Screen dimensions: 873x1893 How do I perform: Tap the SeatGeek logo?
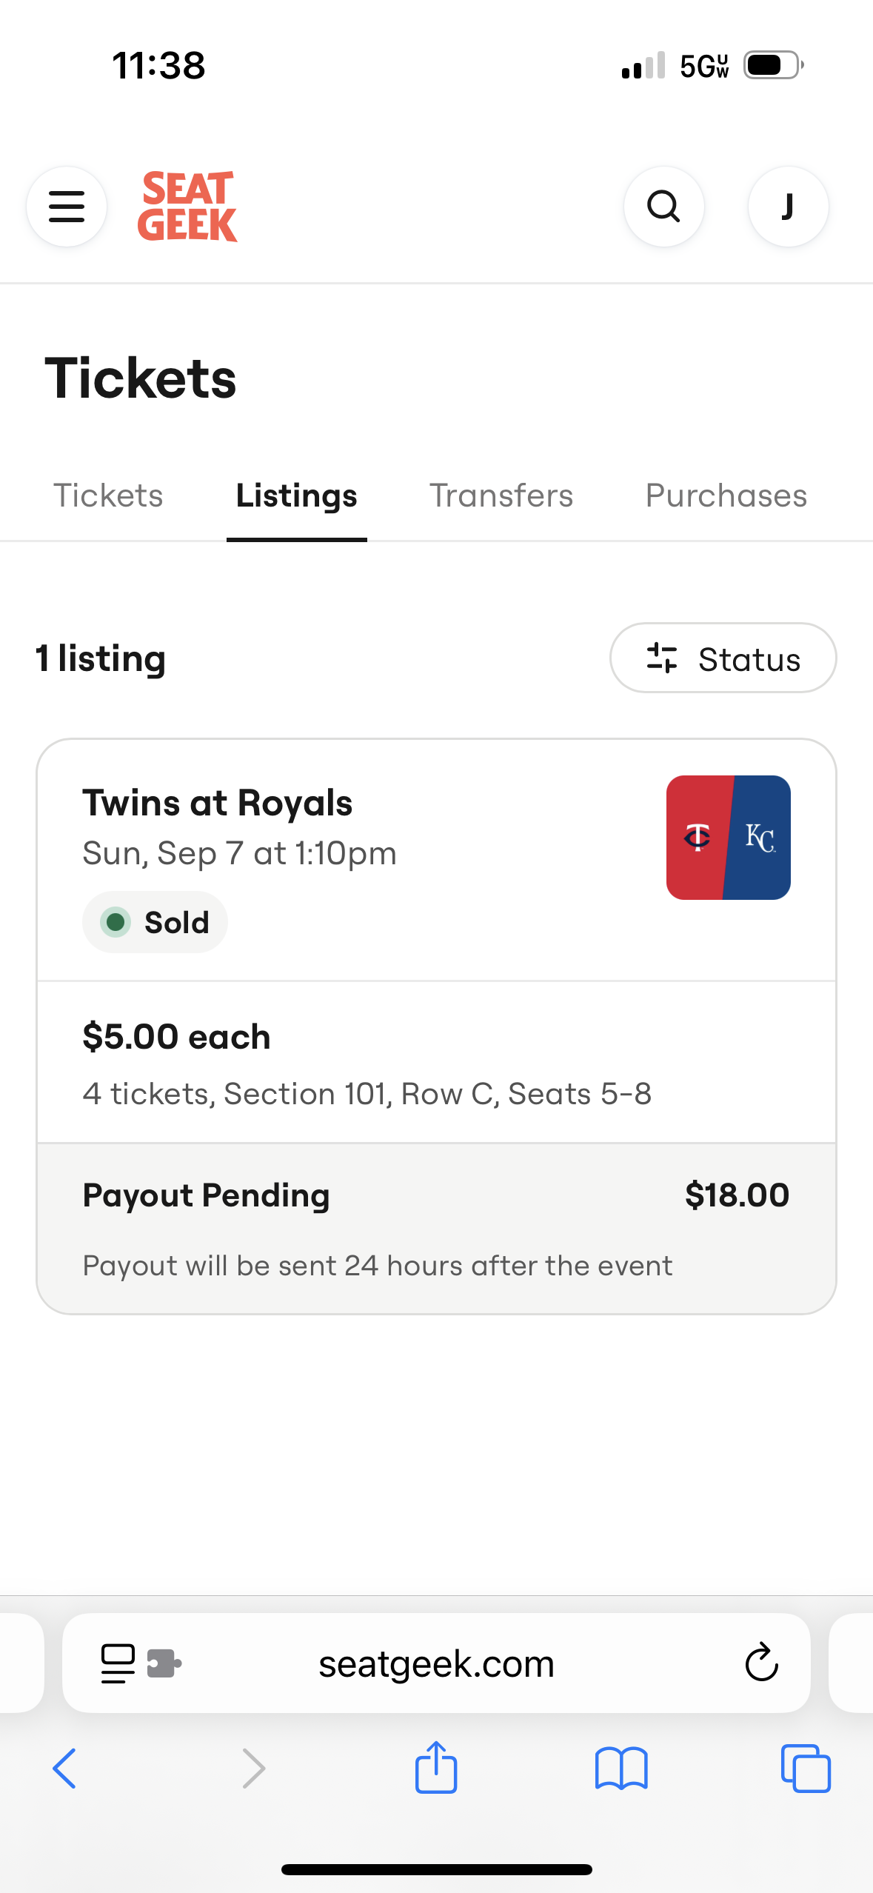[187, 207]
